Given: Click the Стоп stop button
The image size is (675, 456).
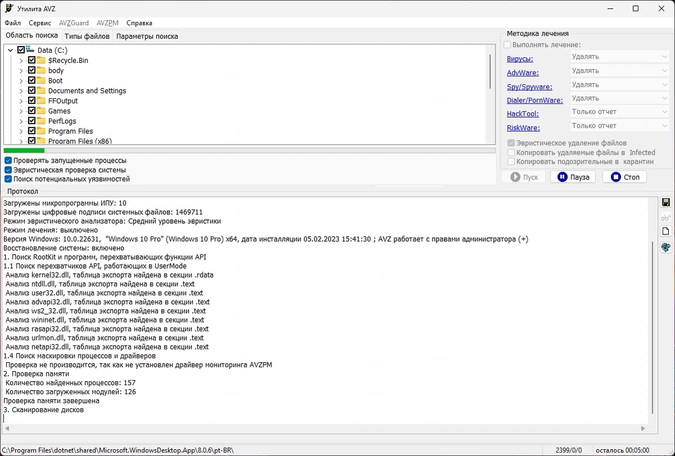Looking at the screenshot, I should (624, 177).
